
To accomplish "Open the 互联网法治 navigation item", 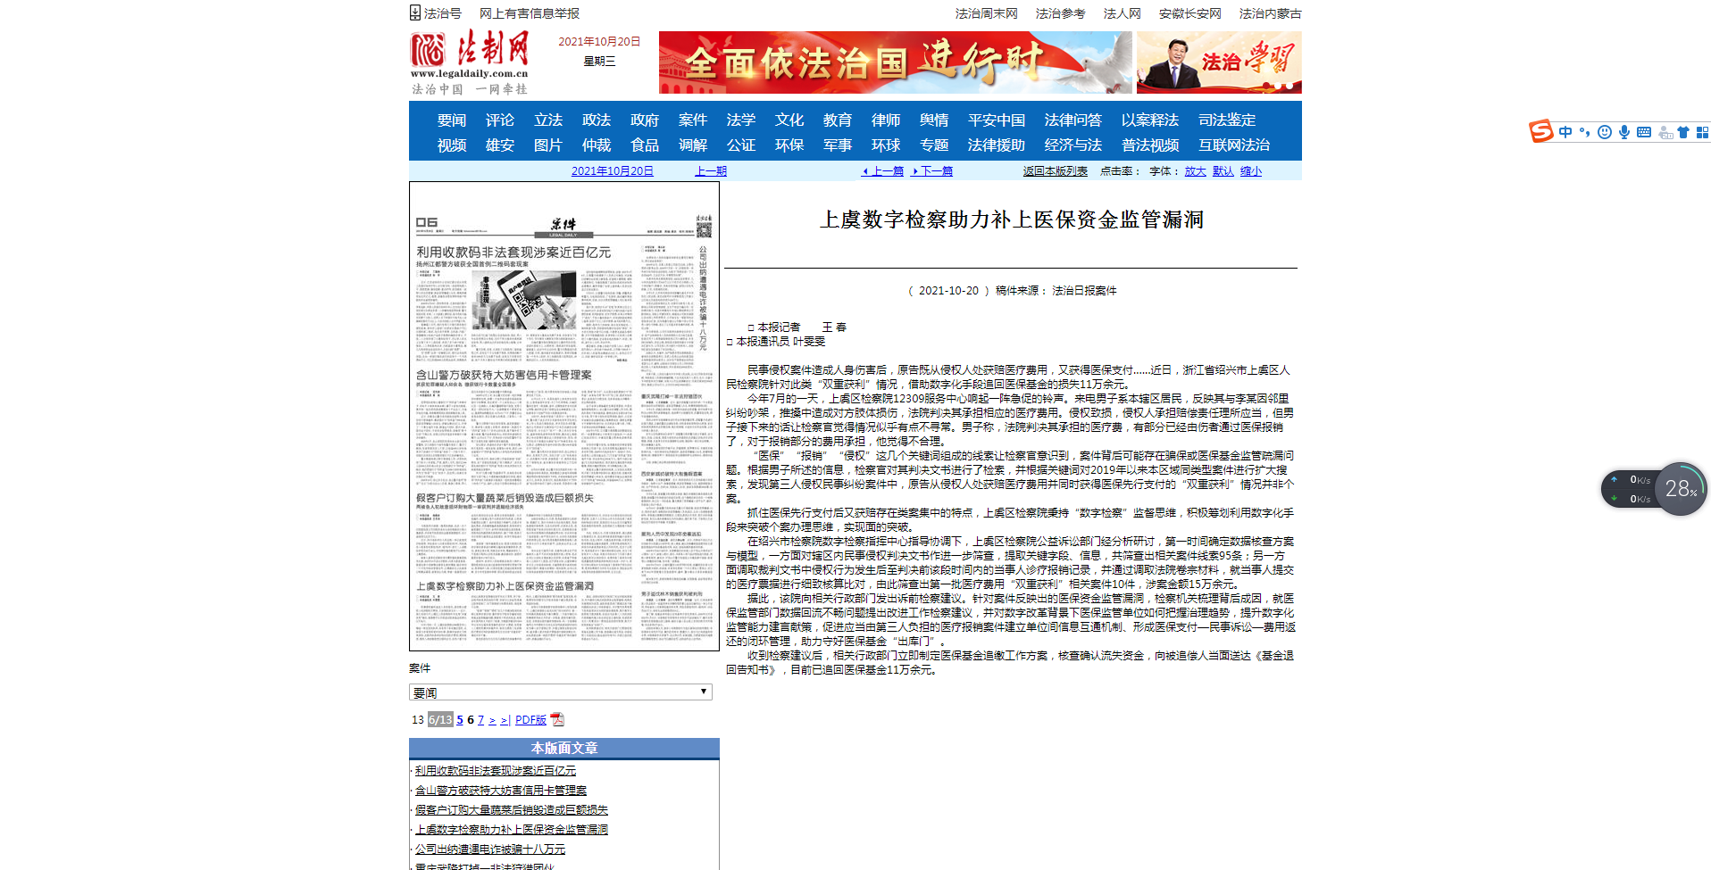I will click(1234, 145).
